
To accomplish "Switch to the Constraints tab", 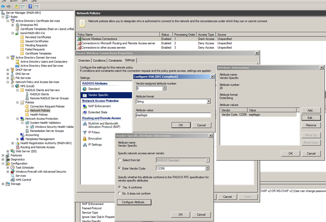I will [115, 61].
